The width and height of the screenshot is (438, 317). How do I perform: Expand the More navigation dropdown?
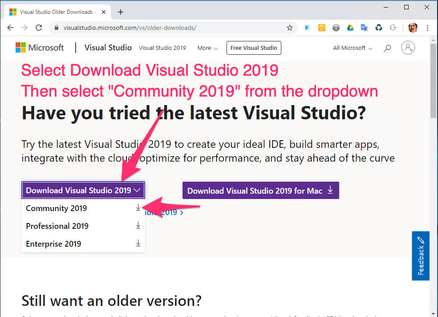click(x=207, y=48)
